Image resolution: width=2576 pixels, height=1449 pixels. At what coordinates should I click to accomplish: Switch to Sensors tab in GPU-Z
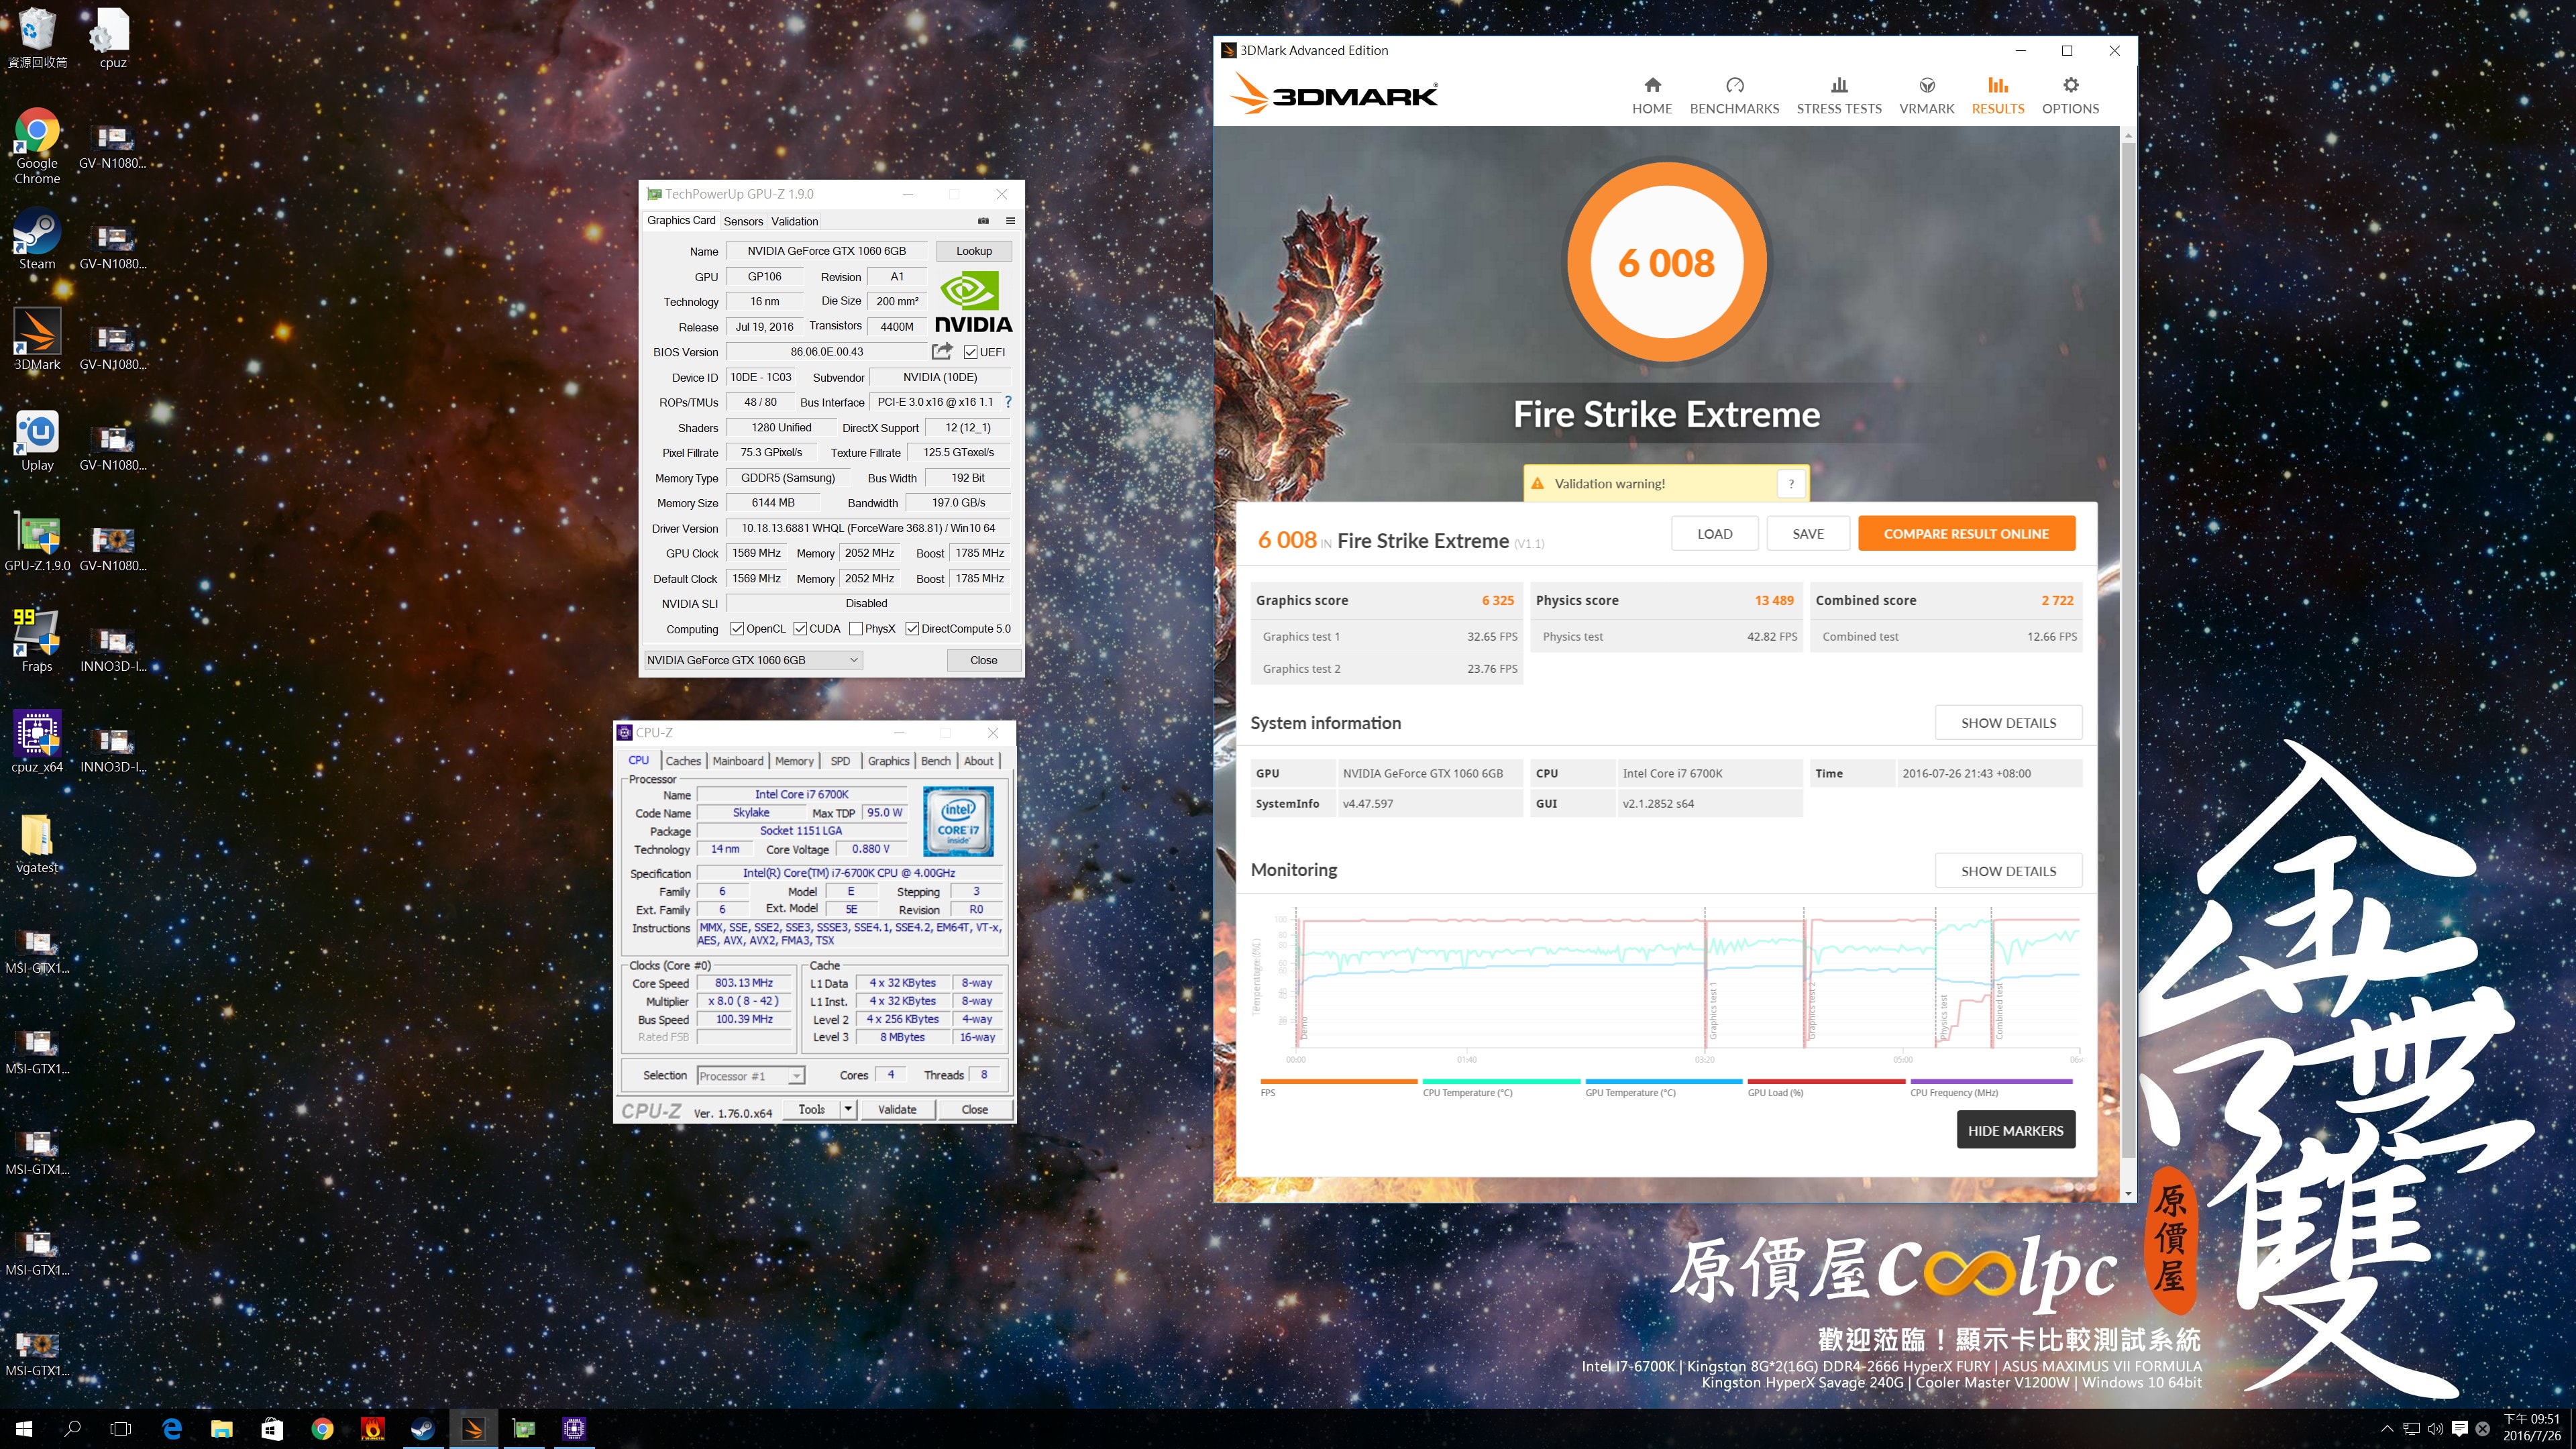[x=743, y=222]
